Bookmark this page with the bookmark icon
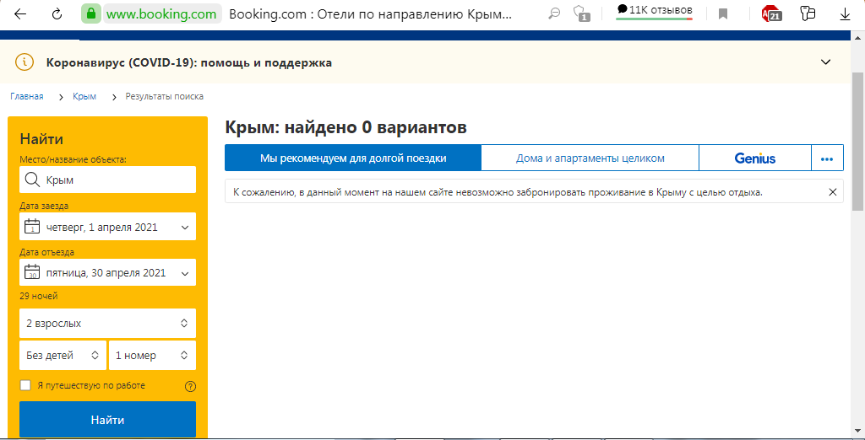Viewport: 865px width, 440px height. (x=723, y=14)
